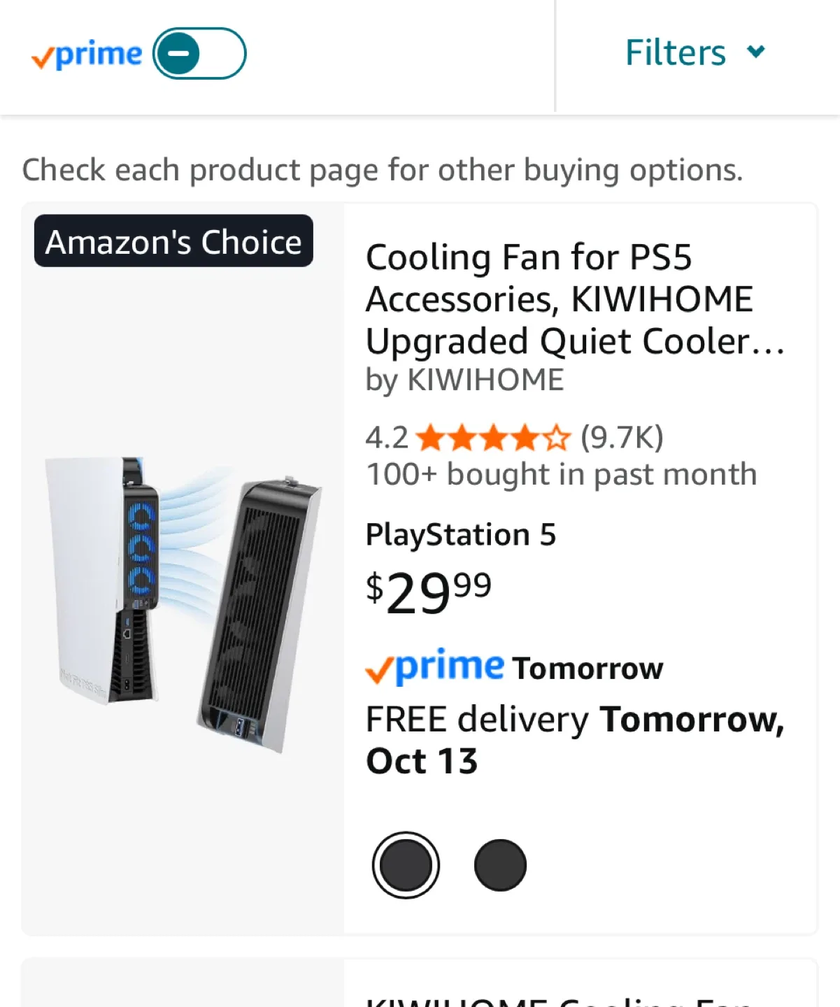The image size is (840, 1007).
Task: Toggle the Prime filter switch
Action: pyautogui.click(x=199, y=53)
